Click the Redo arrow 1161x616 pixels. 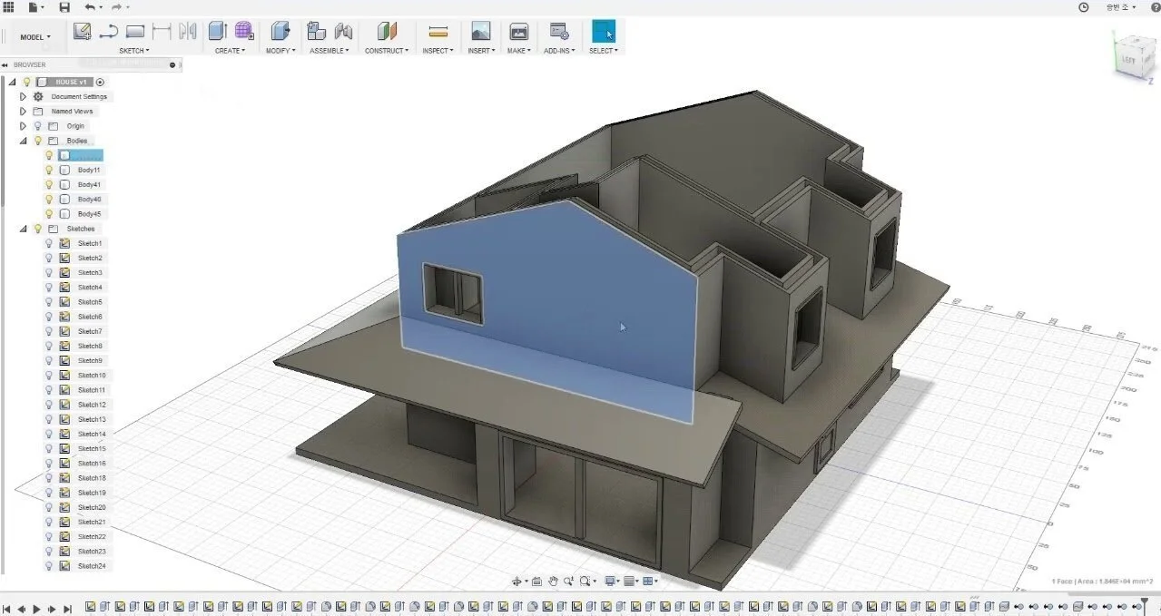pyautogui.click(x=116, y=7)
